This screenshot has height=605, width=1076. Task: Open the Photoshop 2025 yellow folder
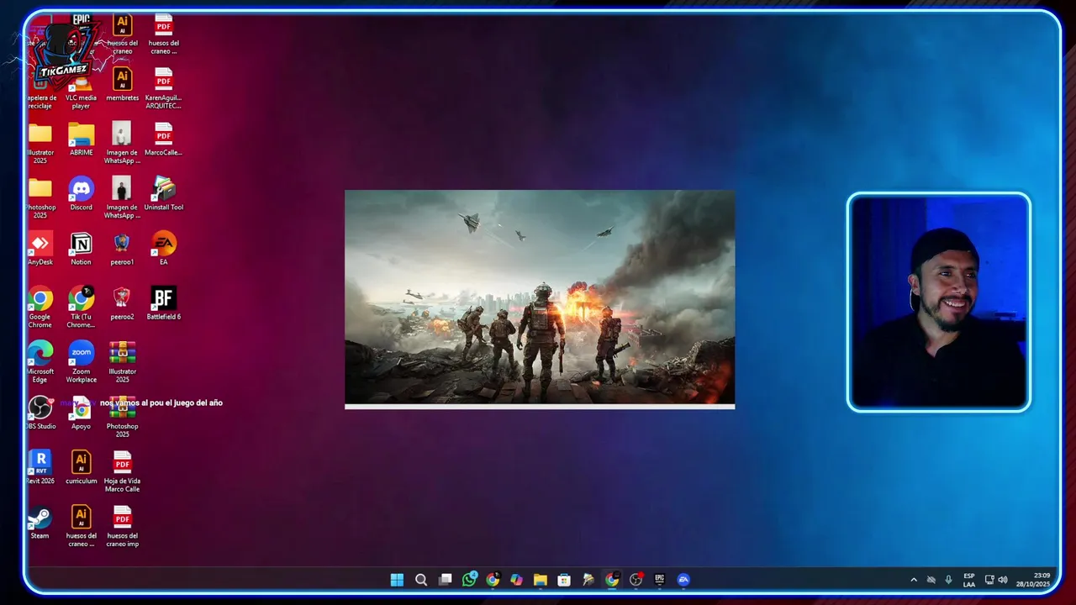[40, 198]
